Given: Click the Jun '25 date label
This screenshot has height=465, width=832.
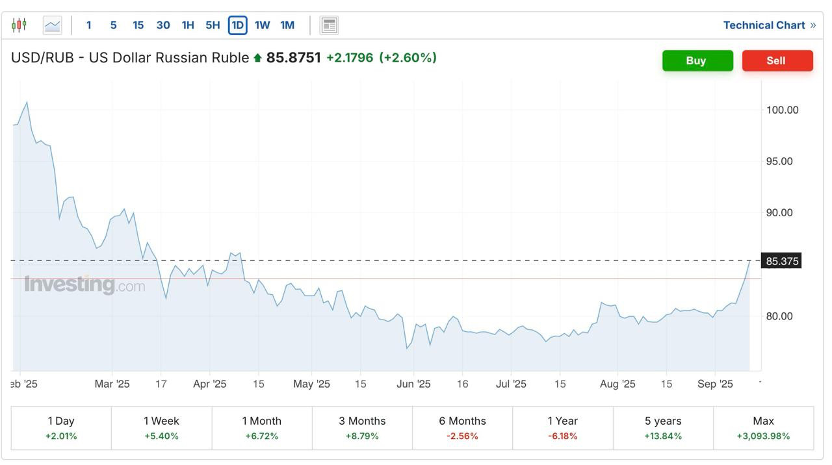Looking at the screenshot, I should point(413,384).
